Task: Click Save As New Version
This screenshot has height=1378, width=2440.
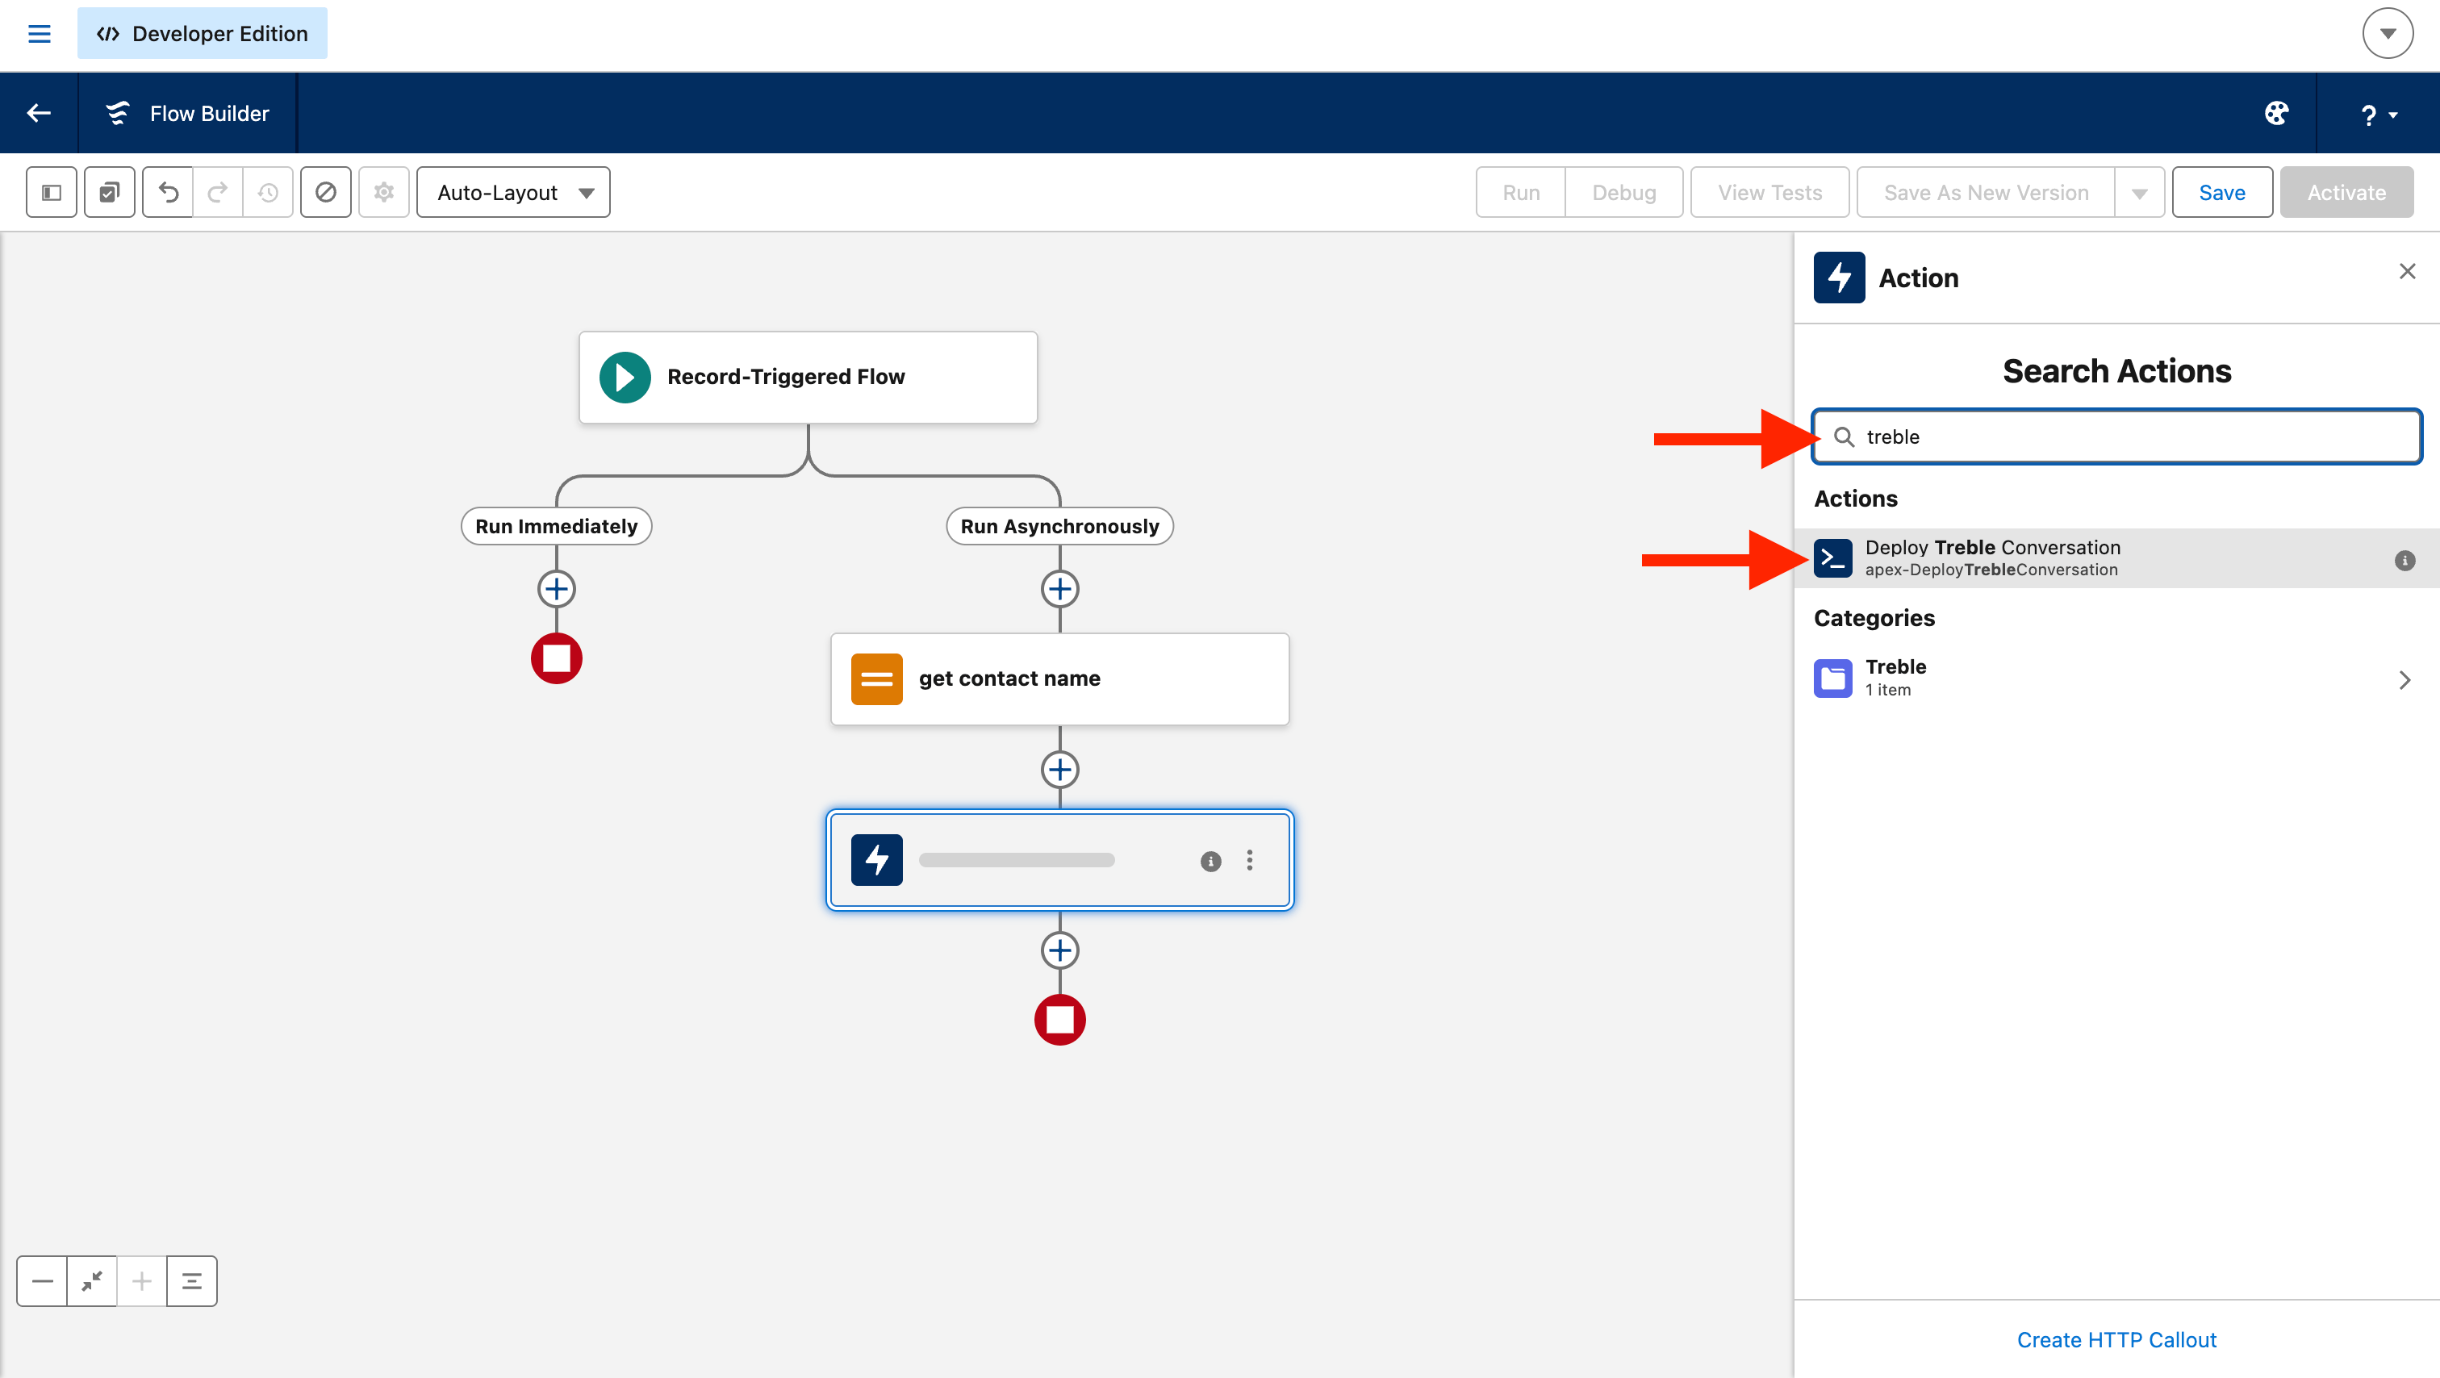Action: tap(1986, 192)
